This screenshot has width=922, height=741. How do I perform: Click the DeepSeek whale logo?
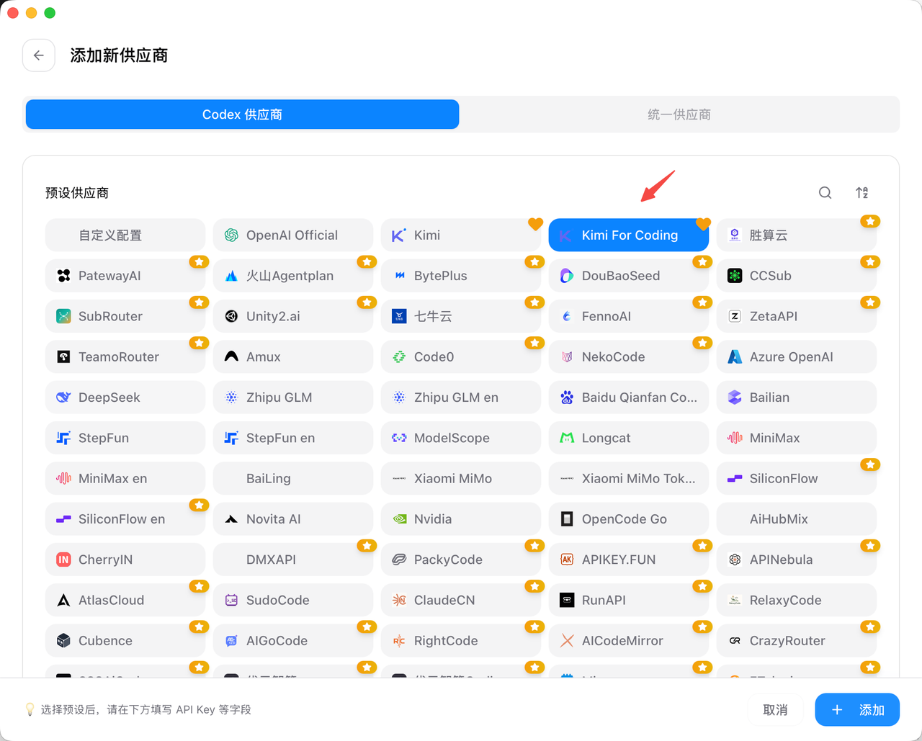[x=63, y=398]
